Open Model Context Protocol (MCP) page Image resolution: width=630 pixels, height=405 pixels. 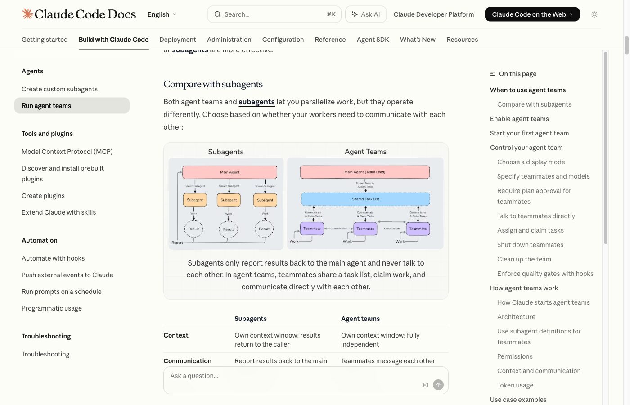[67, 152]
